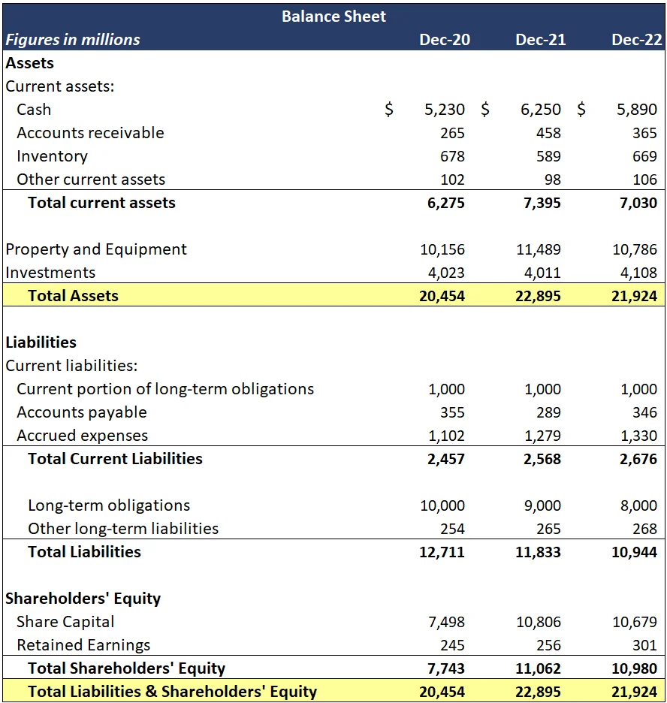
Task: Click the Total Liabilities Dec-22 value
Action: (634, 552)
